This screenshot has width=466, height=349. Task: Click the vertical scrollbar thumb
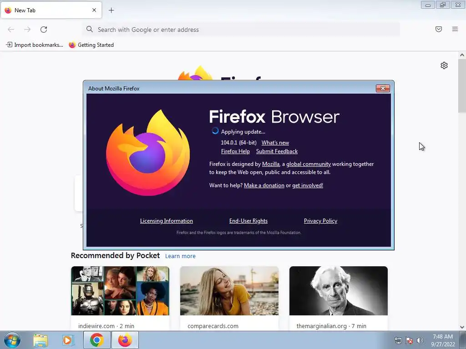[462, 86]
